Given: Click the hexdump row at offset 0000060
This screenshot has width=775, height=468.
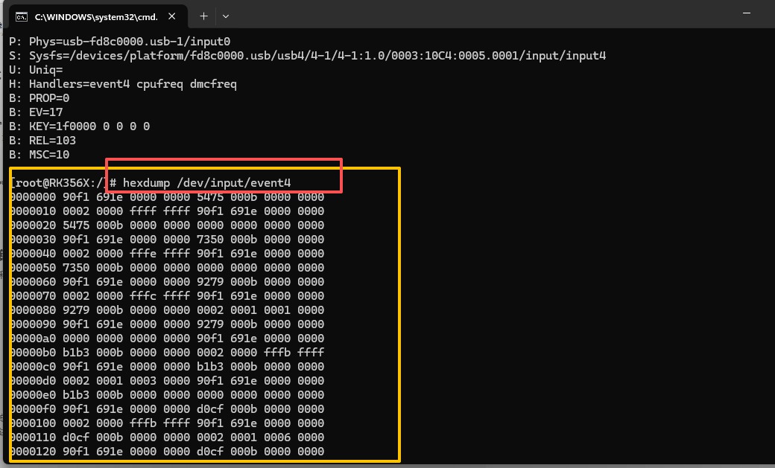Looking at the screenshot, I should pos(167,282).
